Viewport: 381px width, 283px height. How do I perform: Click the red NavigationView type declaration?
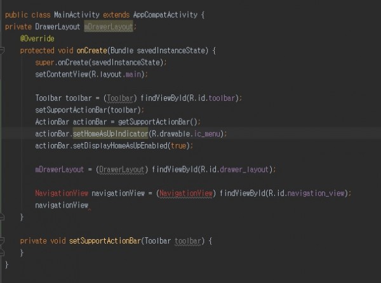pyautogui.click(x=62, y=193)
